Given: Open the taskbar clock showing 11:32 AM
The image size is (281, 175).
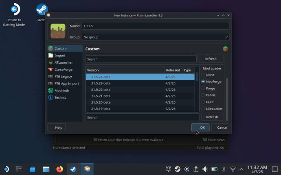Looking at the screenshot, I should click(257, 169).
